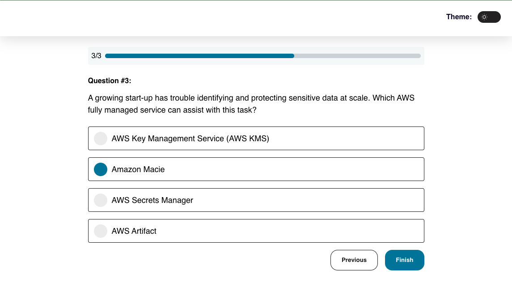The width and height of the screenshot is (512, 295).
Task: Toggle the Theme switch
Action: point(489,17)
